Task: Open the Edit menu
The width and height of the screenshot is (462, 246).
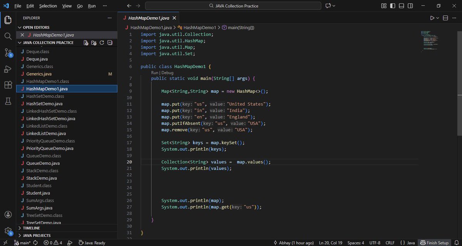Action: tap(30, 6)
